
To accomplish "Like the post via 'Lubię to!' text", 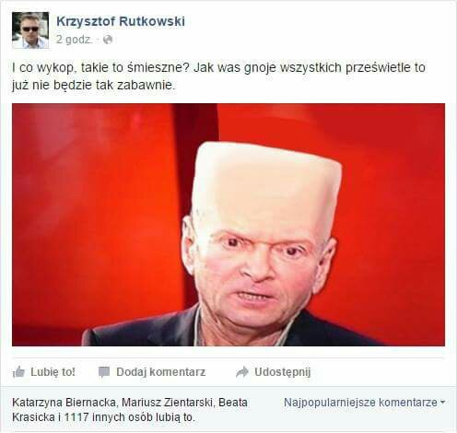I will (53, 372).
